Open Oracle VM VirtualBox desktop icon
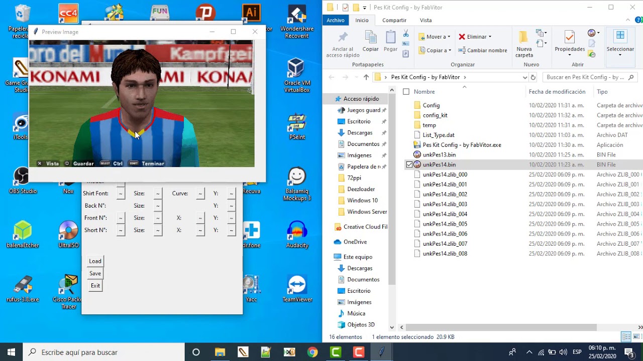643x361 pixels. [x=297, y=75]
